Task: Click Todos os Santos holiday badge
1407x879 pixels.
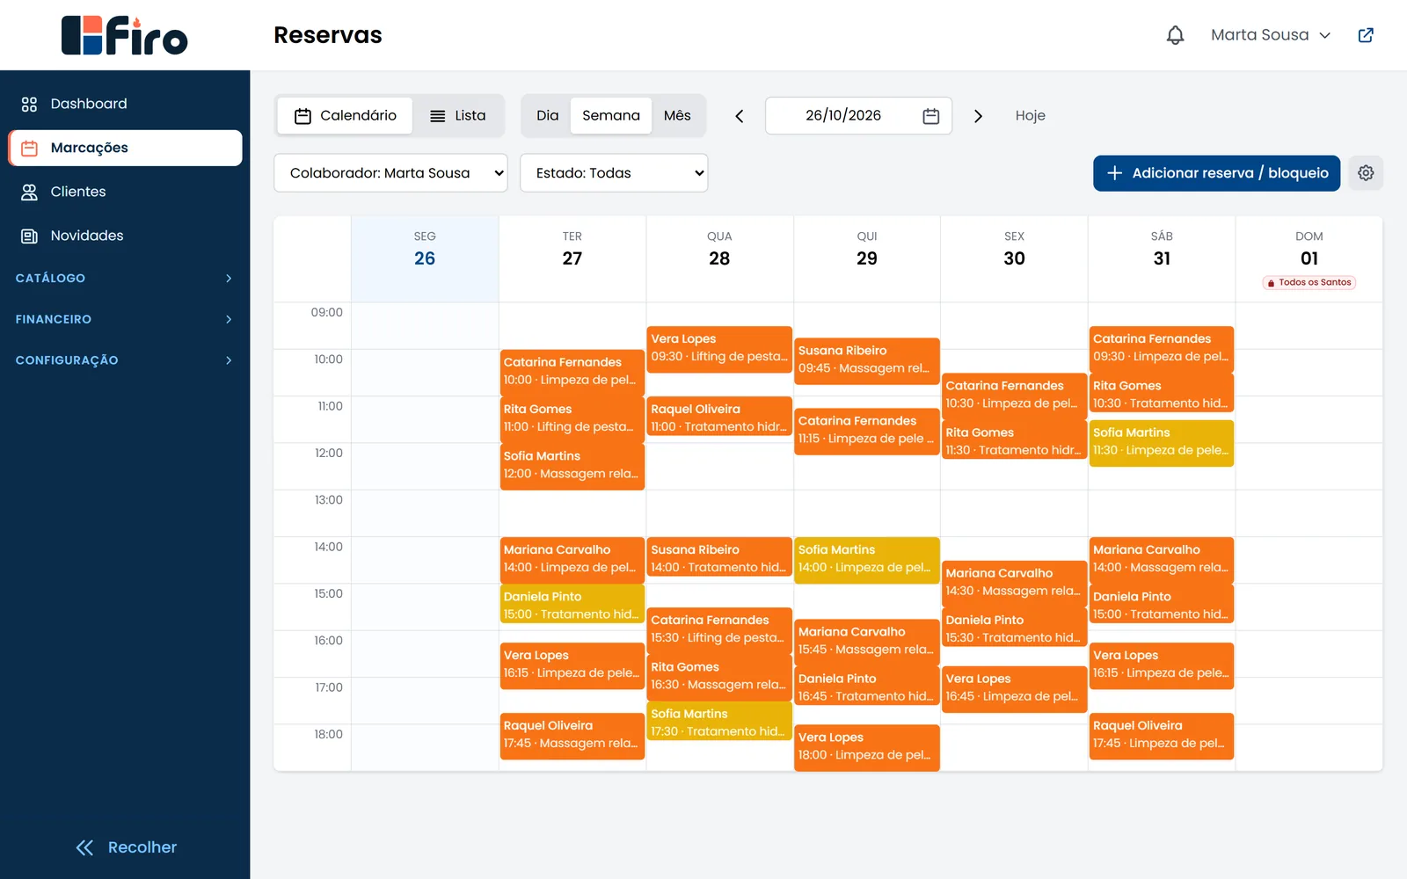Action: (1309, 282)
